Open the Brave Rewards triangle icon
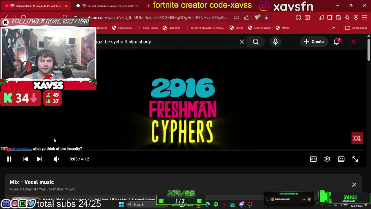Screen dimensions: 371x209 [266, 17]
